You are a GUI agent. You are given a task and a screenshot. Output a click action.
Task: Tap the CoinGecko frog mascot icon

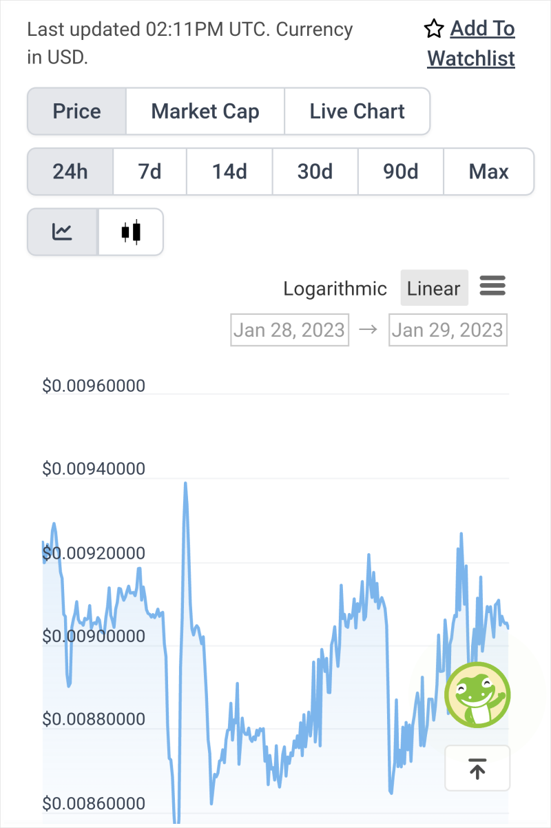[x=477, y=695]
